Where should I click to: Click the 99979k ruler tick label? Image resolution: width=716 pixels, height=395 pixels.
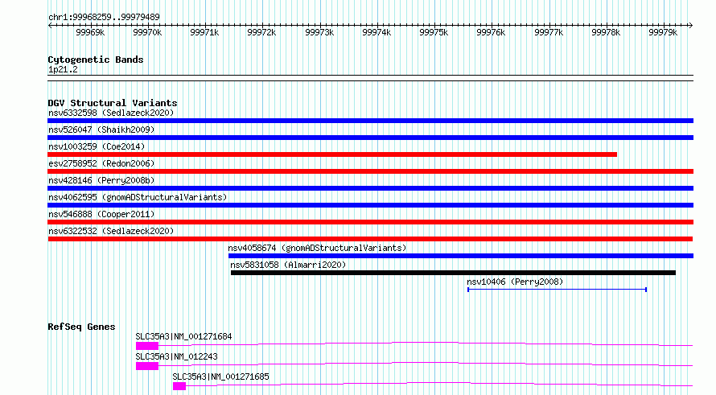pyautogui.click(x=663, y=33)
